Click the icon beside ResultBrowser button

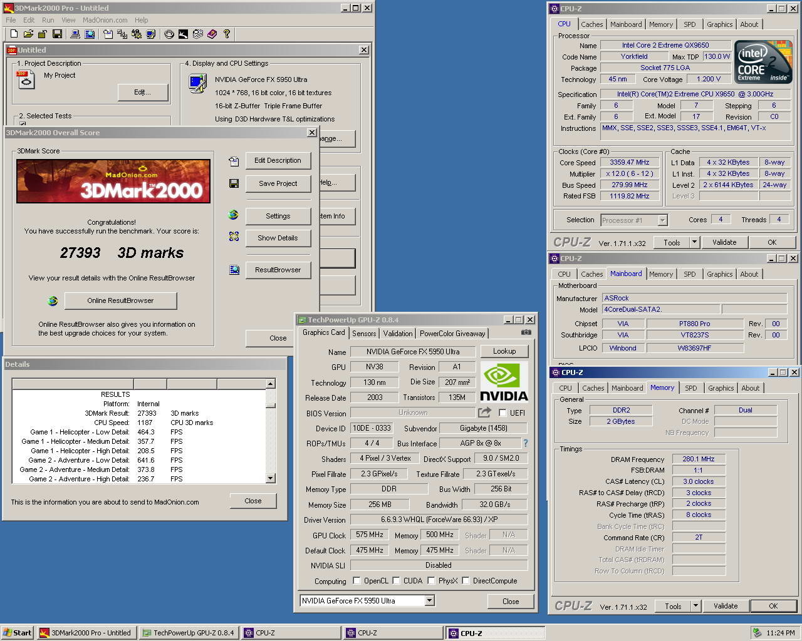(x=234, y=270)
